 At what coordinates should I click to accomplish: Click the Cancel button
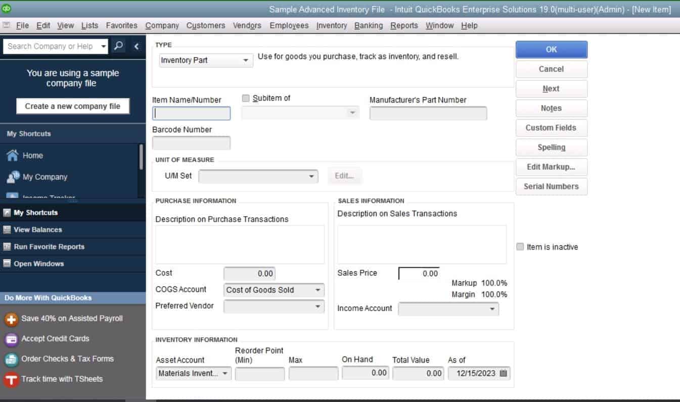coord(552,69)
